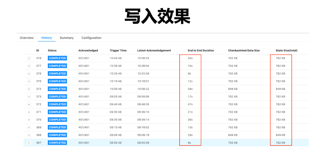Image resolution: width=317 pixels, height=161 pixels.
Task: Click the State Size(total) column header
Action: point(286,51)
